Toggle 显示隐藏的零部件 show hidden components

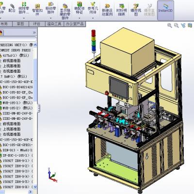tap(65, 11)
